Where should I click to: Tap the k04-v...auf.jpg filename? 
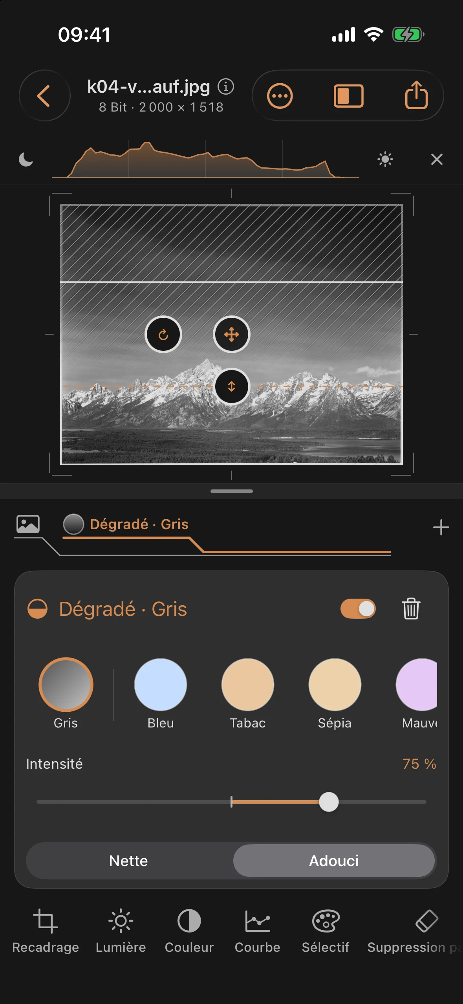pyautogui.click(x=148, y=86)
